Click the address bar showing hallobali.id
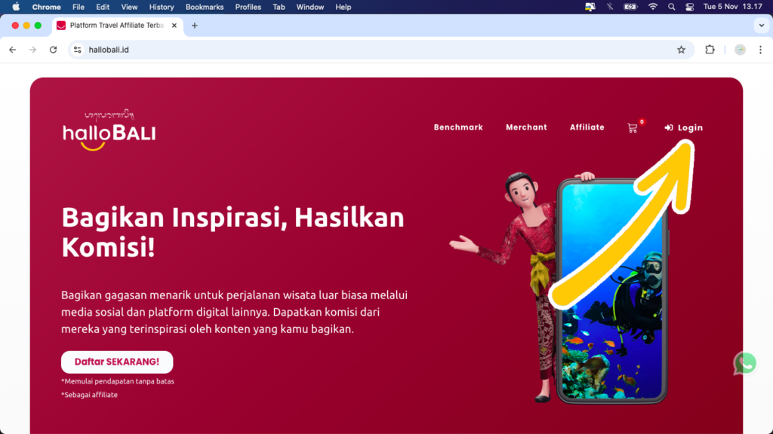 coord(380,50)
